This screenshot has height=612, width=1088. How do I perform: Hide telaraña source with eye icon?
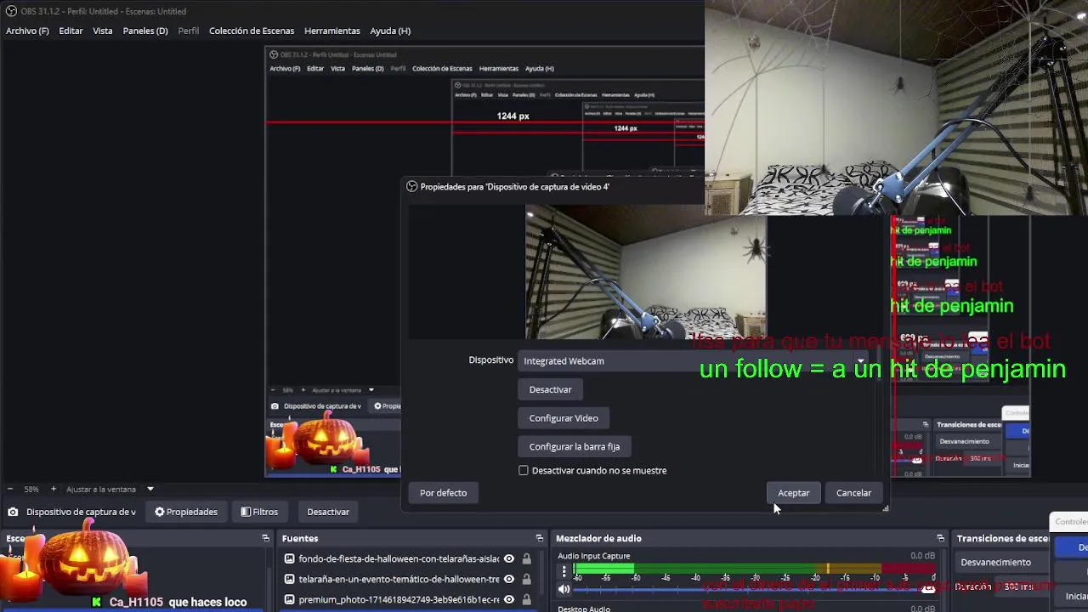[509, 579]
